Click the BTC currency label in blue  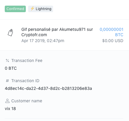[x=119, y=35]
